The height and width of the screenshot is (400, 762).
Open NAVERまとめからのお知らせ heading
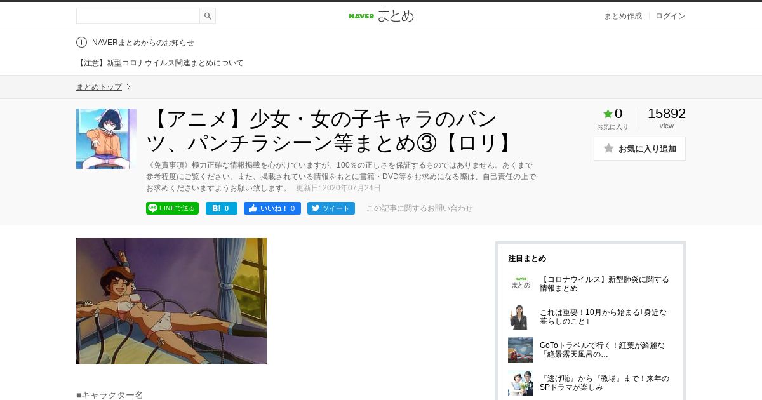pos(143,43)
